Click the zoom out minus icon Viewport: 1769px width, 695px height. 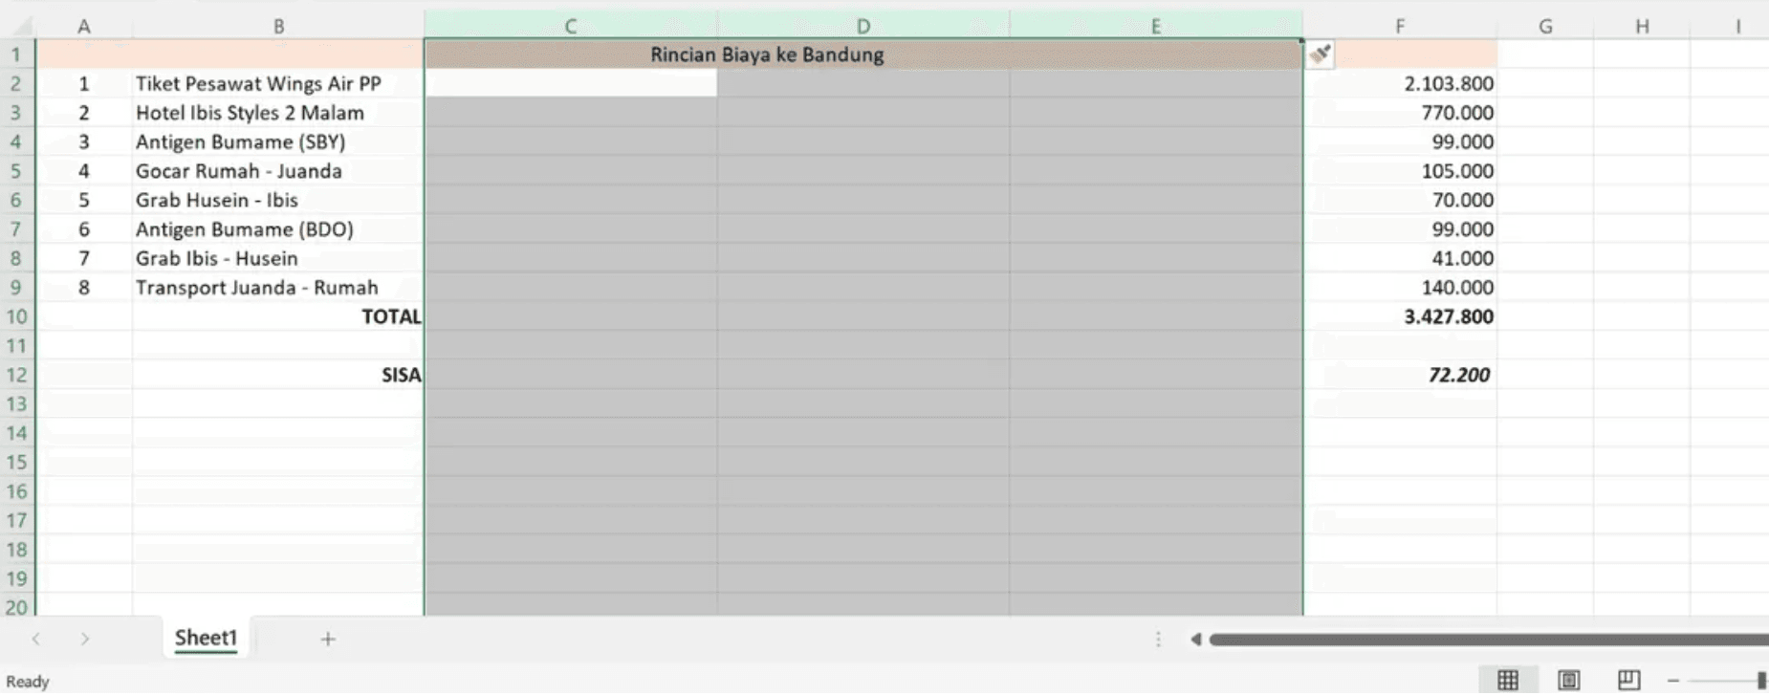[x=1673, y=681]
